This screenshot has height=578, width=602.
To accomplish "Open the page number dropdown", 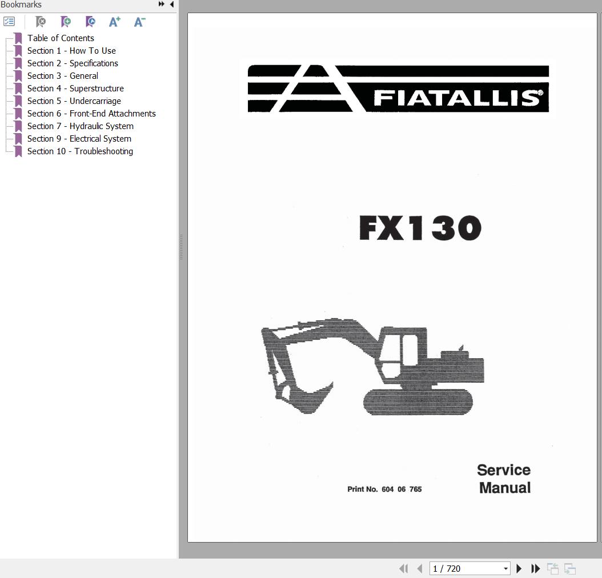I will coord(505,569).
